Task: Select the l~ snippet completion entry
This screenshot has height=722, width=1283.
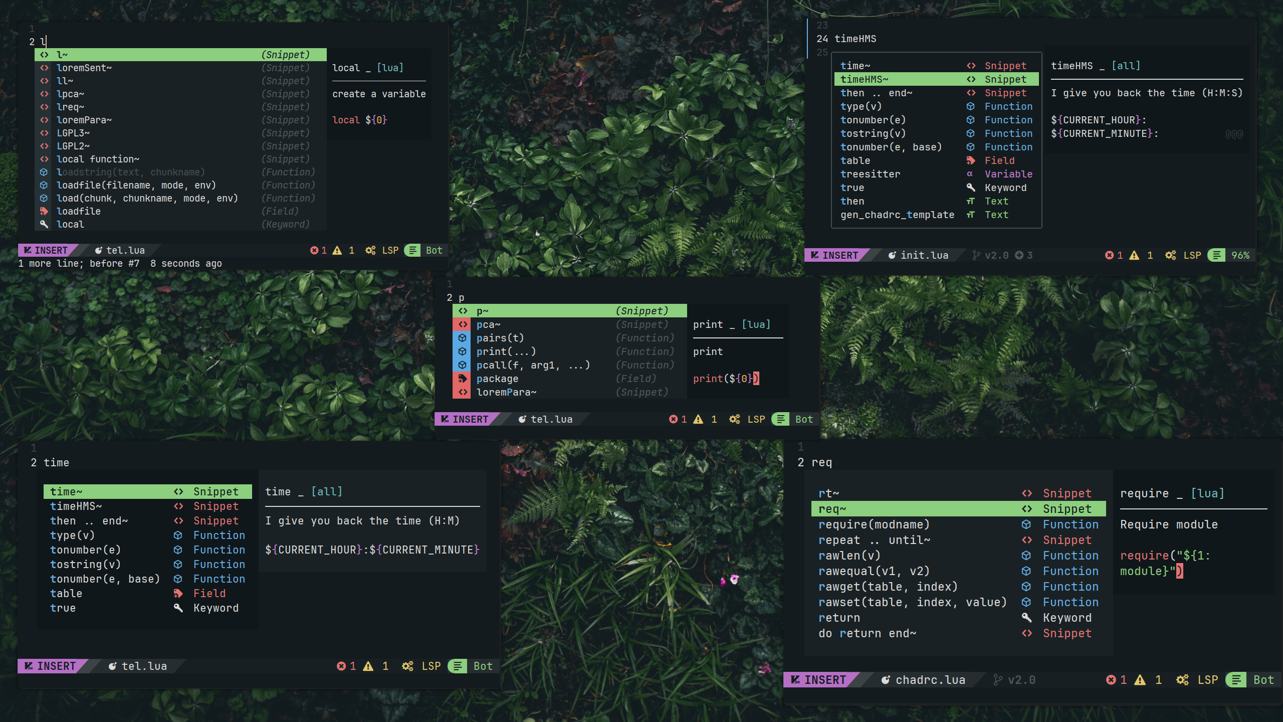Action: [180, 55]
